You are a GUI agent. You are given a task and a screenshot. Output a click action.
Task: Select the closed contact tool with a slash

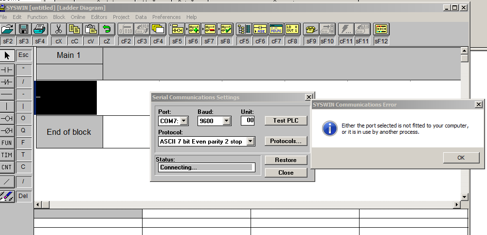click(7, 82)
